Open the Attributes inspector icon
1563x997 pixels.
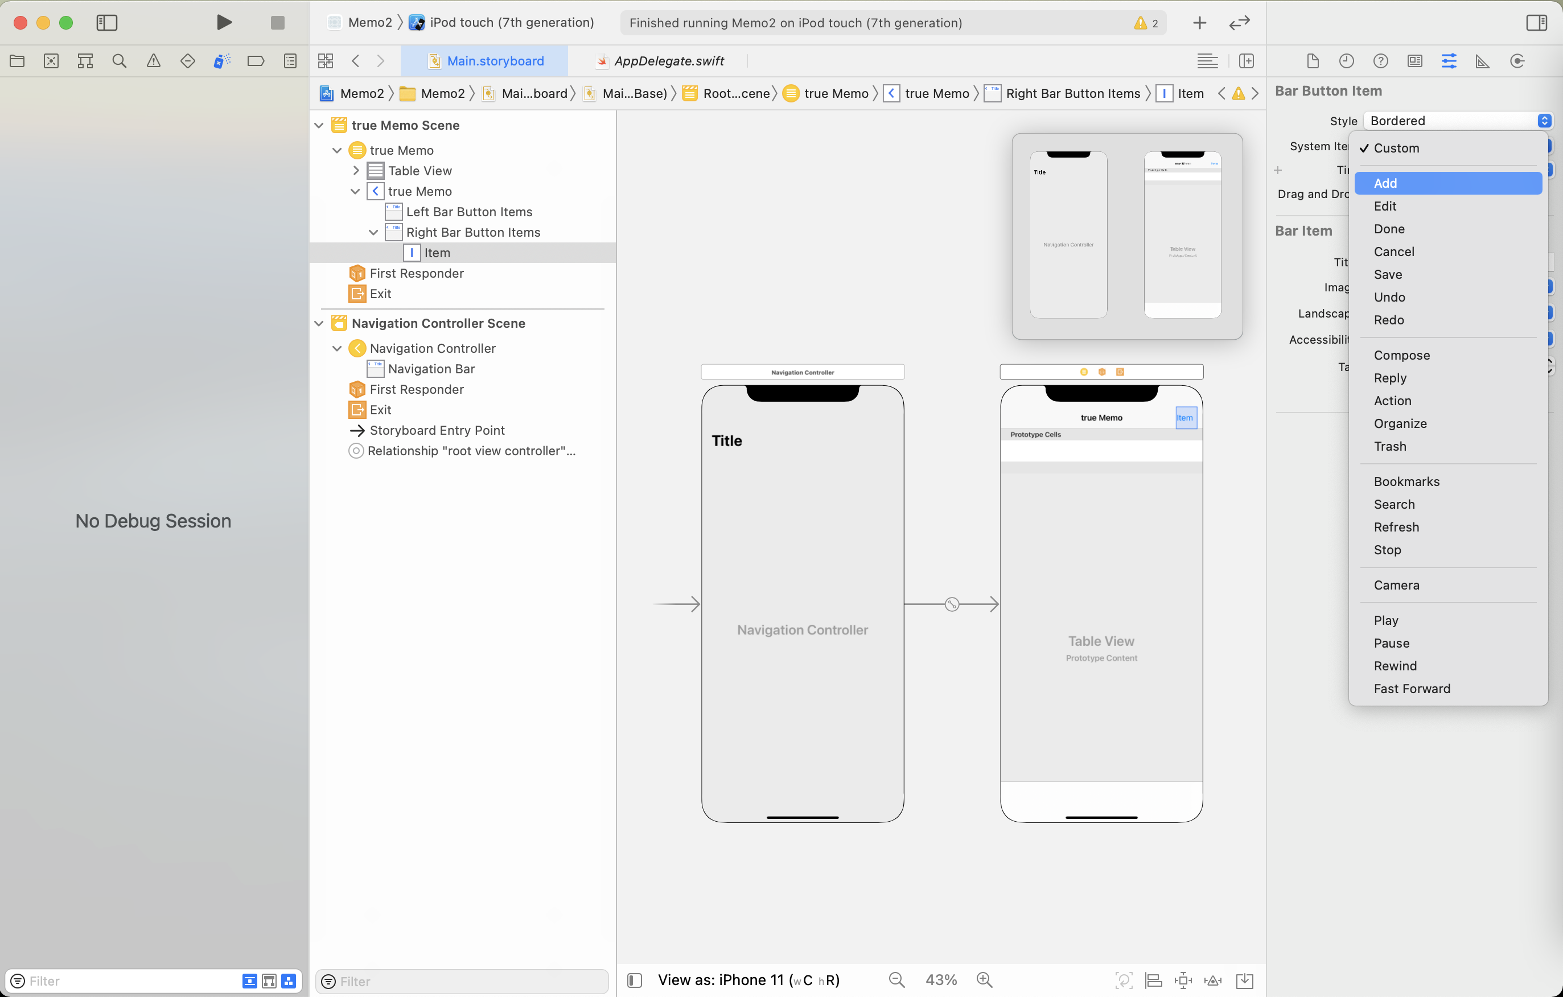coord(1448,61)
